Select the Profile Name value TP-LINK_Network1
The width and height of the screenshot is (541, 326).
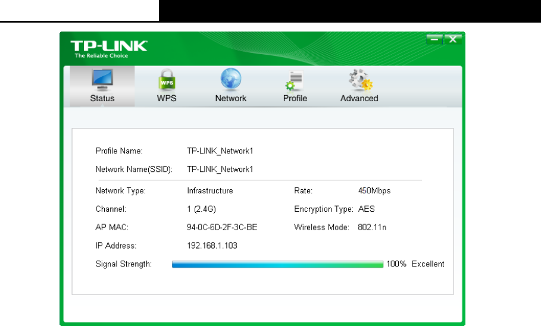(x=220, y=151)
